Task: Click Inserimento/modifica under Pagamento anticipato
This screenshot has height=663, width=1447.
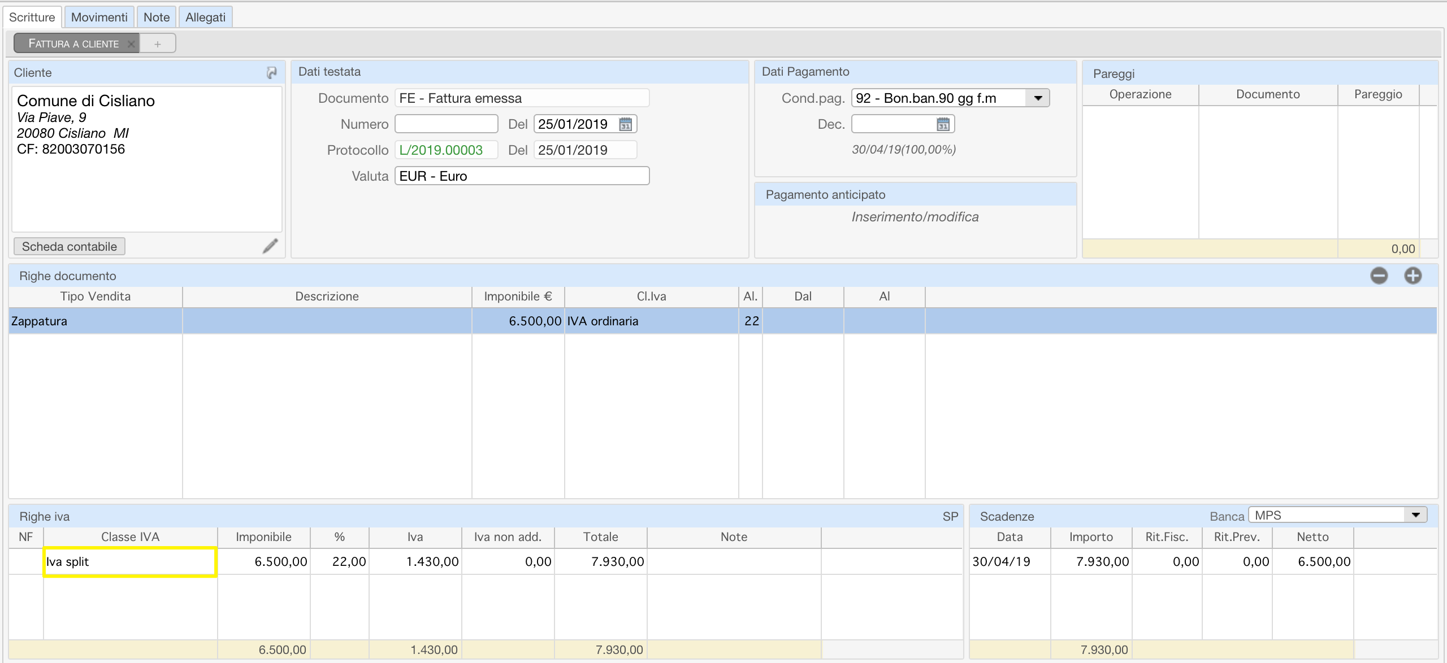Action: (915, 217)
